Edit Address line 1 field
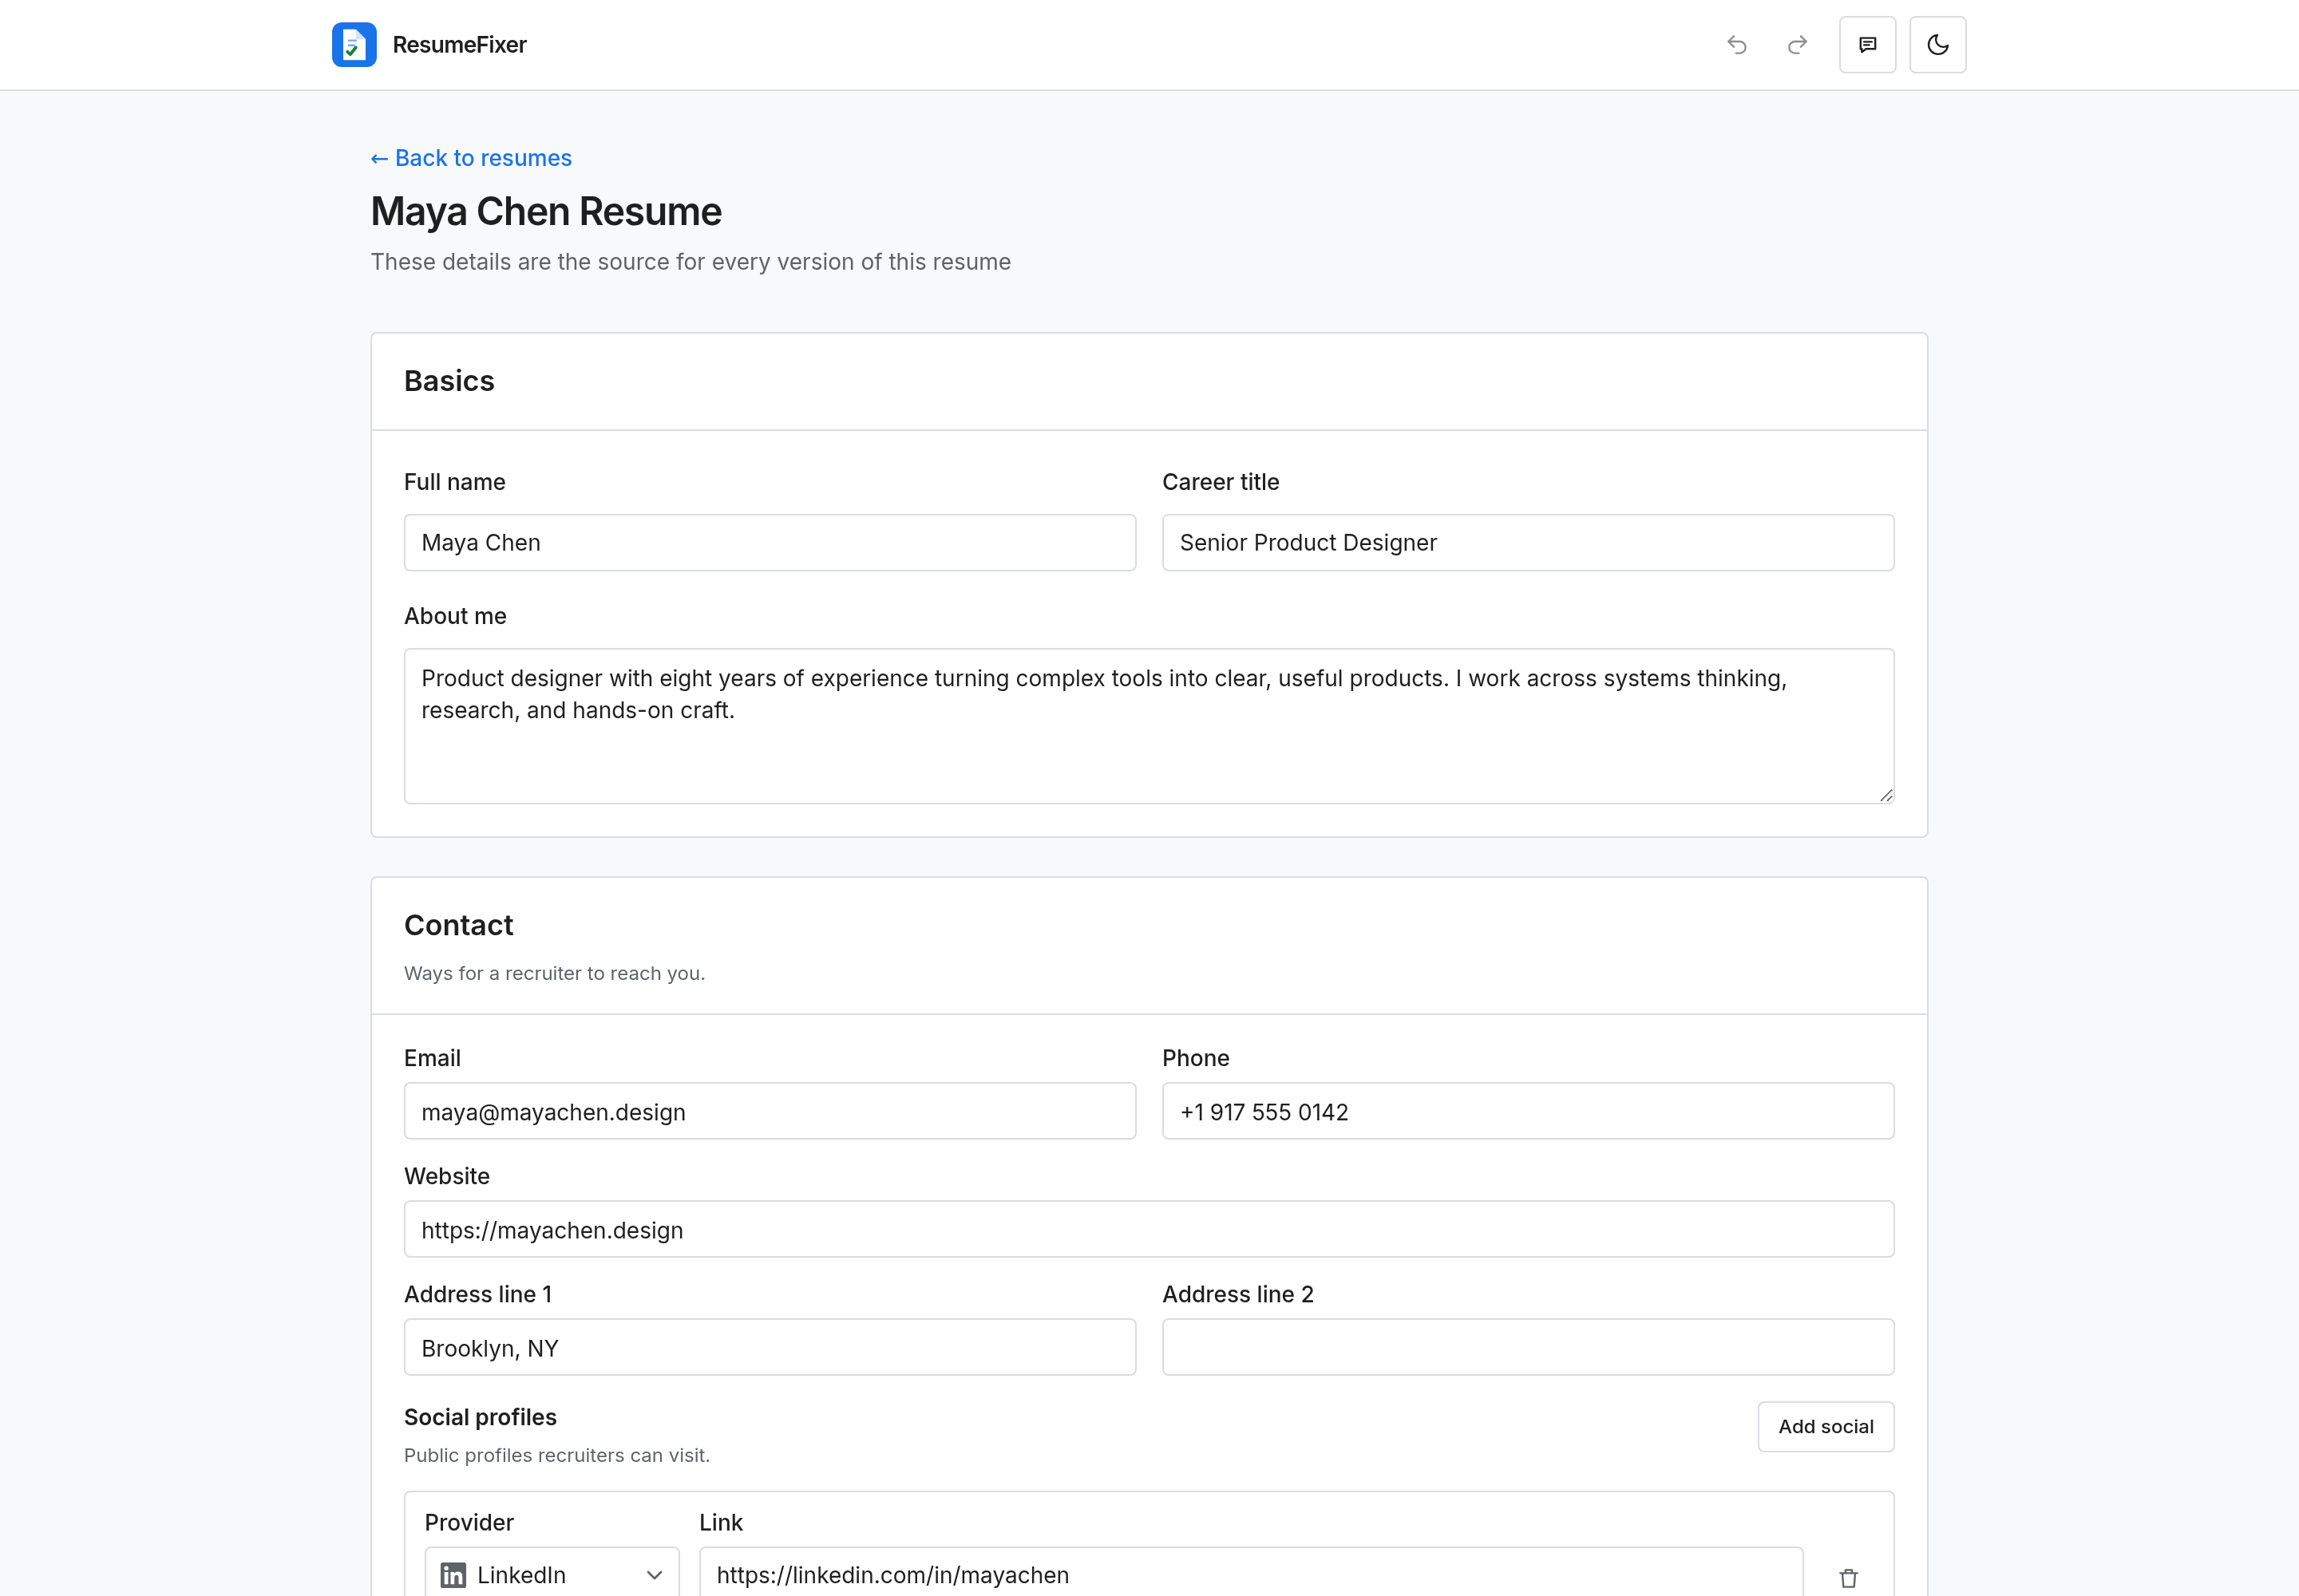2299x1596 pixels. click(x=770, y=1347)
